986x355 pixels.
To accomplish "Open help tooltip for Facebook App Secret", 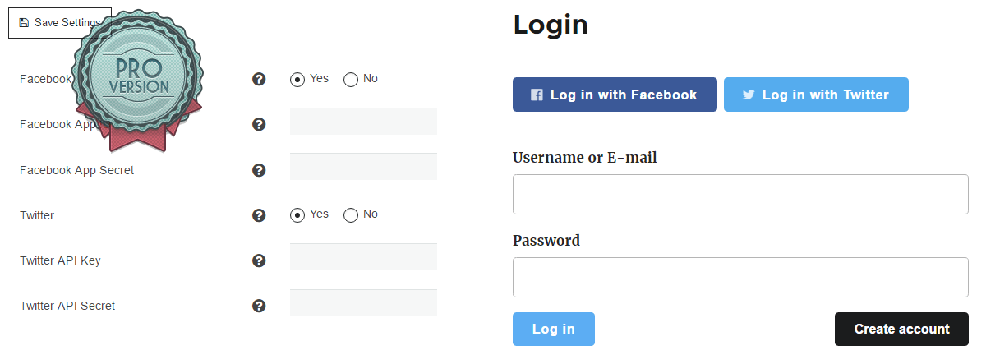I will coord(259,170).
